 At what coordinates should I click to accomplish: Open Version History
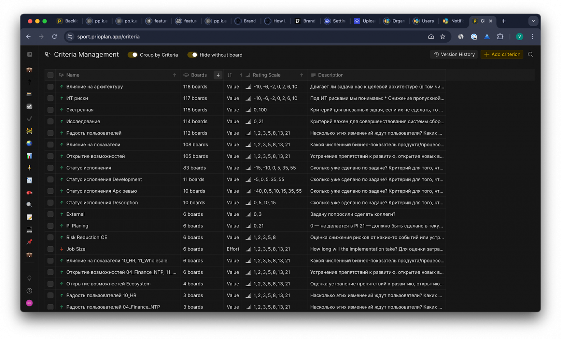(x=454, y=55)
